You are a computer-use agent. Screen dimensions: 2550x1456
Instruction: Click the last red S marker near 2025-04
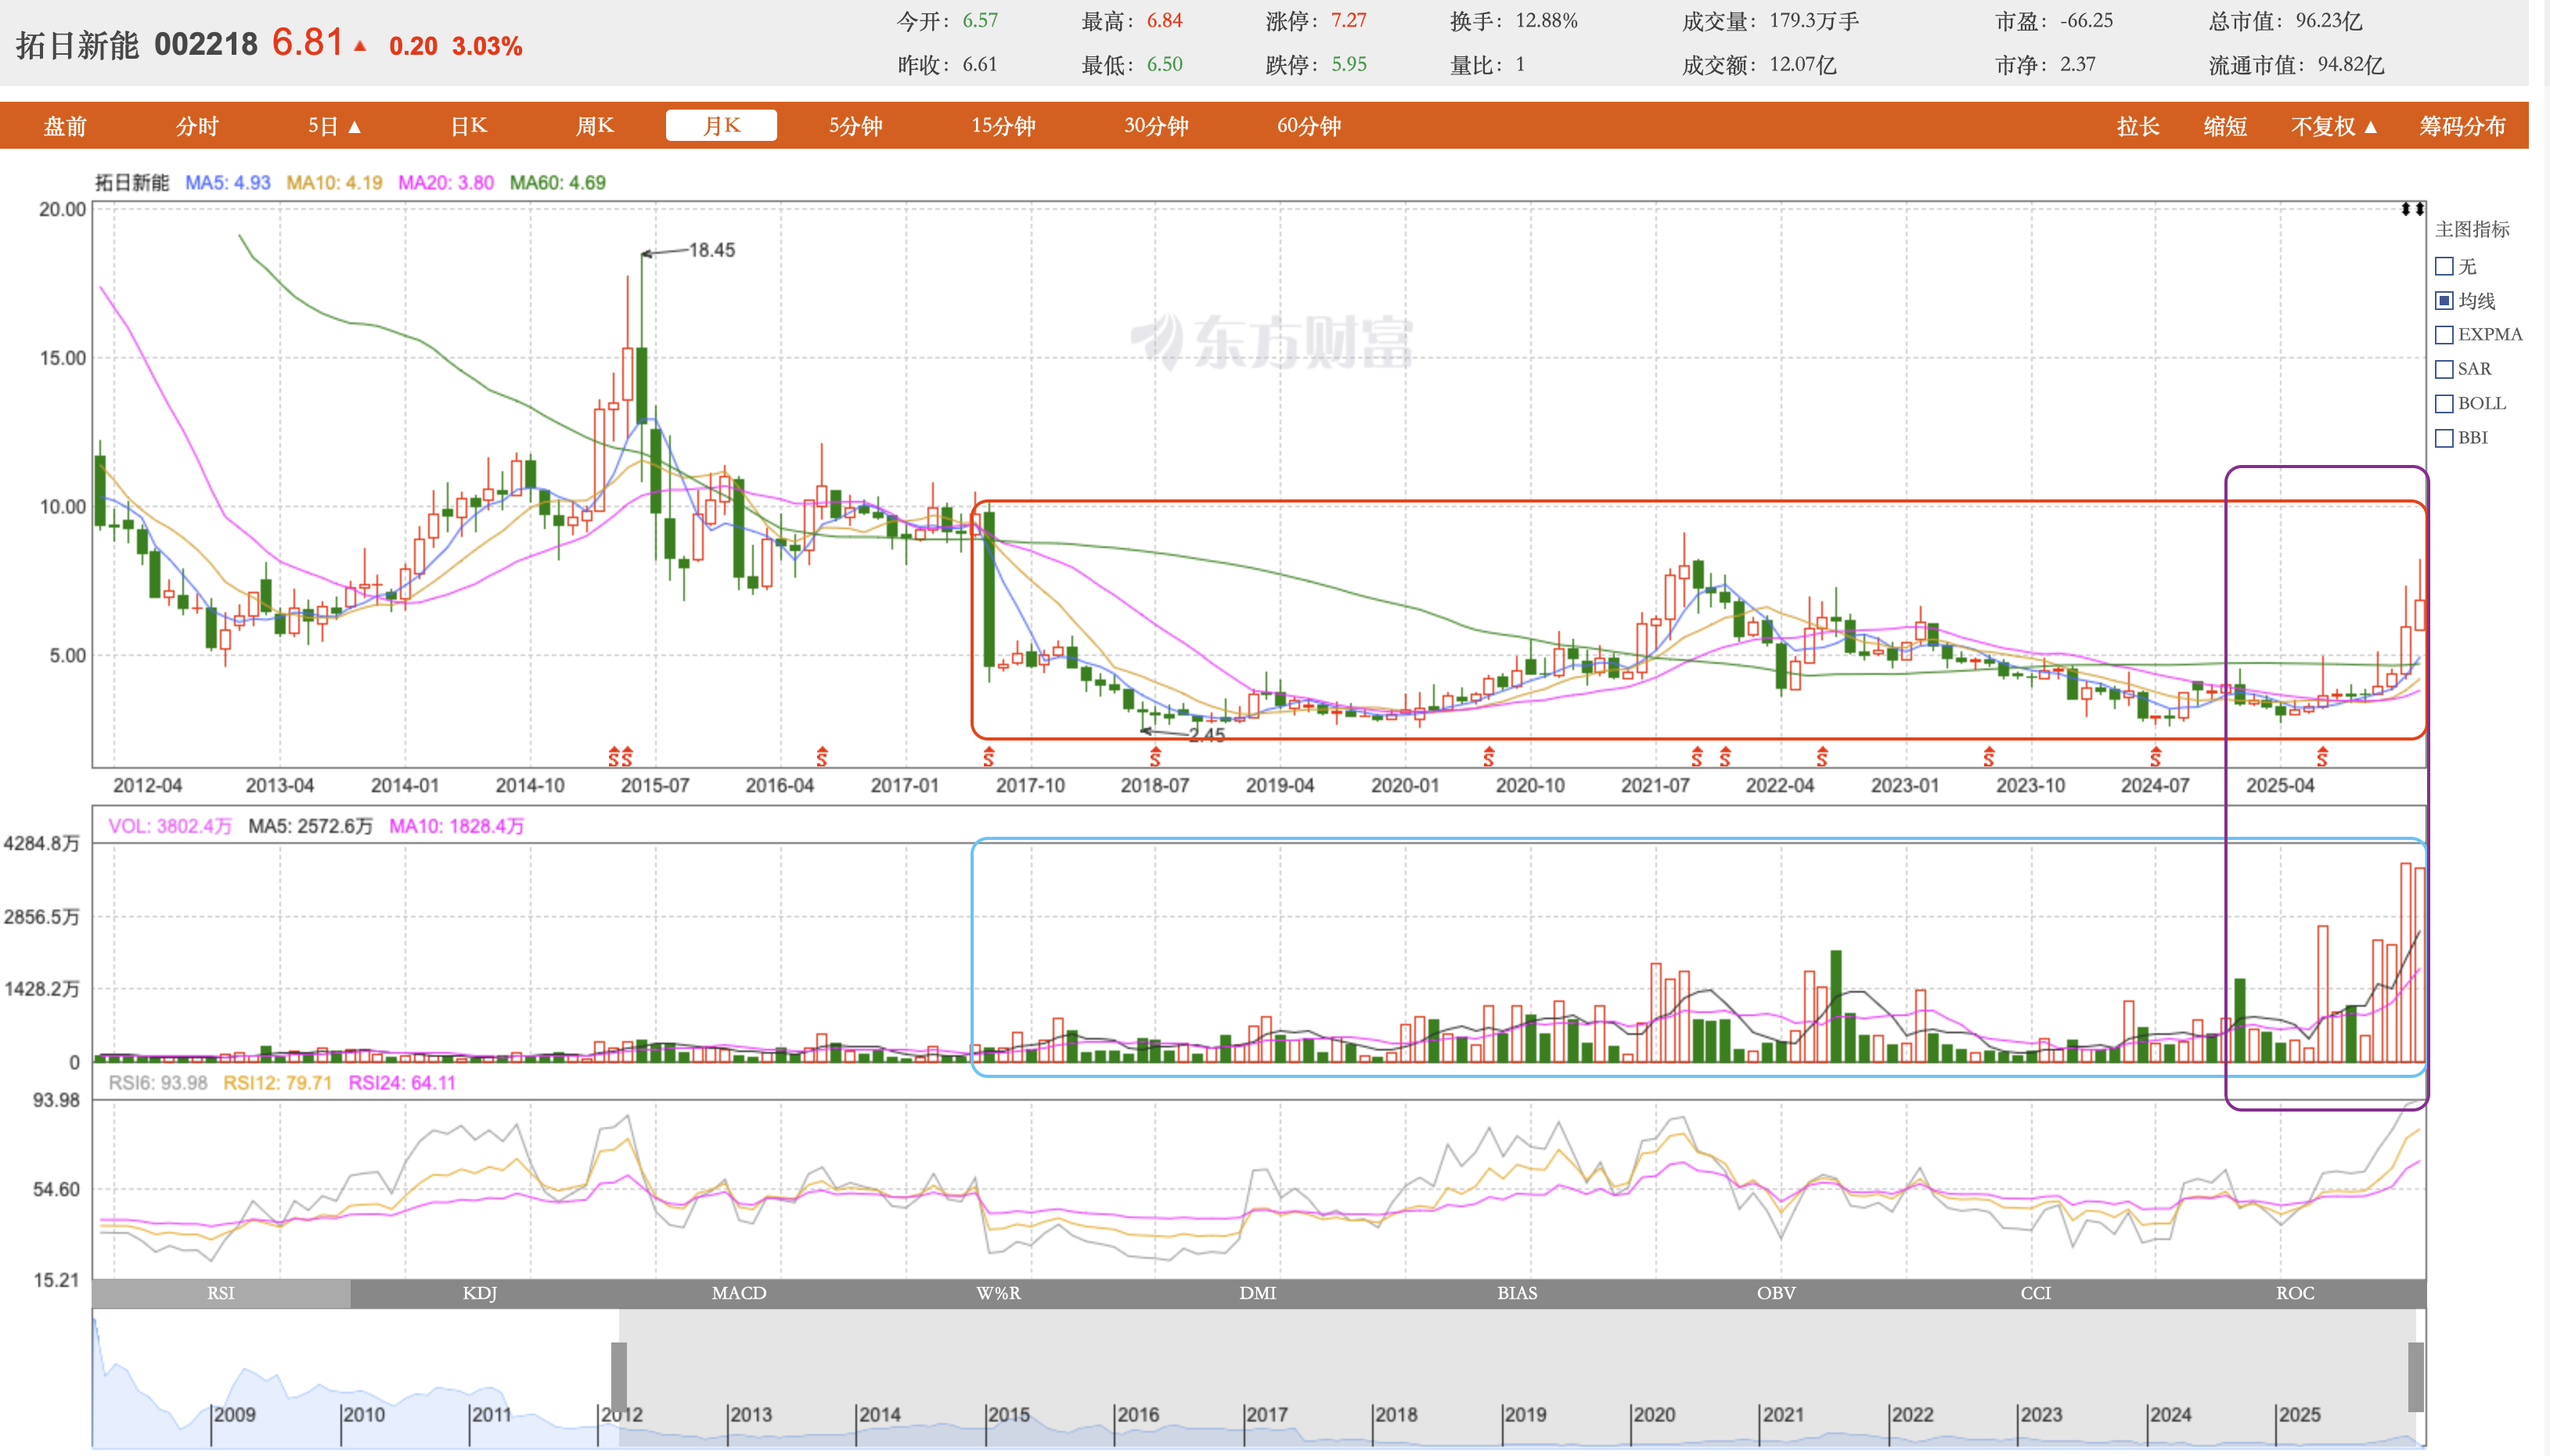coord(2322,756)
